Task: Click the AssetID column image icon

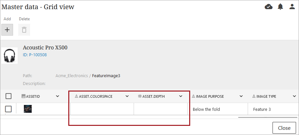Action: (x=23, y=96)
